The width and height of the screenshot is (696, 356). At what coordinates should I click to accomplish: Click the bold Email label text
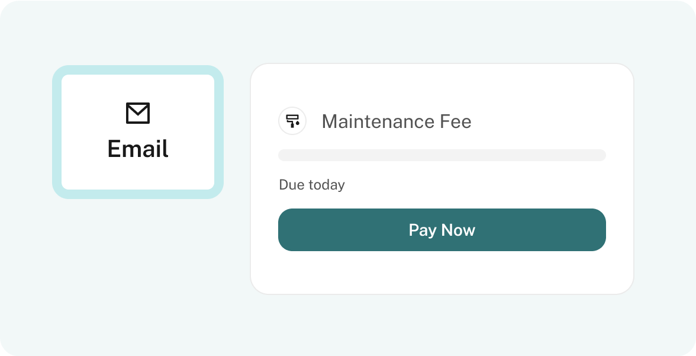point(138,149)
